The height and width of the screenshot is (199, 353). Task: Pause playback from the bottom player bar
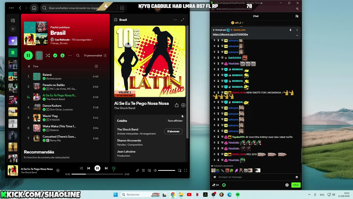[x=97, y=168]
